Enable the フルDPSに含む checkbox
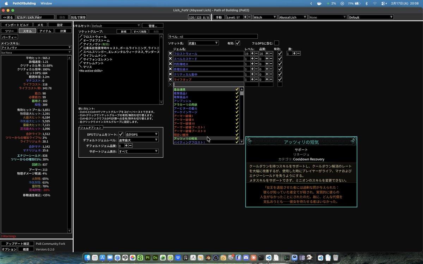Viewport: 423px width, 264px height. [277, 43]
